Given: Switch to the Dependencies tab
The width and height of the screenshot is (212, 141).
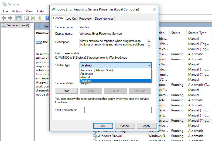Looking at the screenshot, I should pos(104,19).
